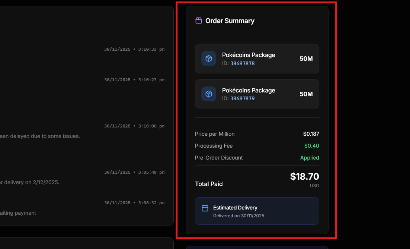Click the Processing Fee amount $0.40
410x249 pixels.
click(x=311, y=146)
